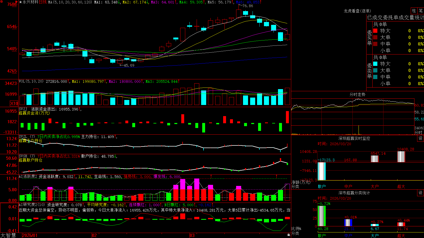
Task: Click 超大 category in 深圳超赢实时监控
Action: click(401, 186)
